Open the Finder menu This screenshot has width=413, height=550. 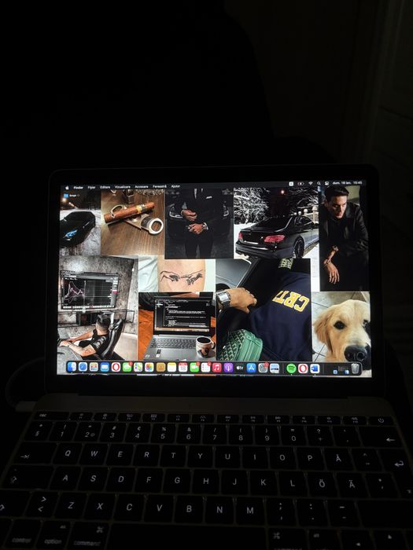click(x=78, y=188)
